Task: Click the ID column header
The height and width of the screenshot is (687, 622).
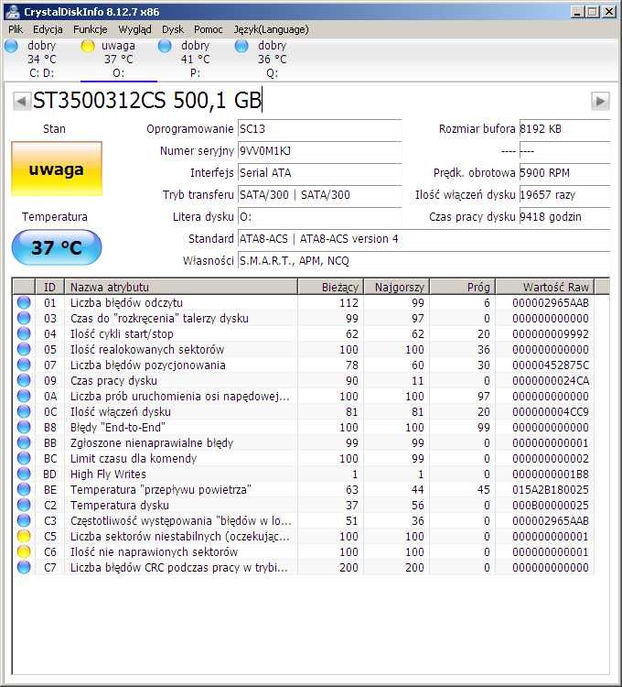Action: click(50, 287)
